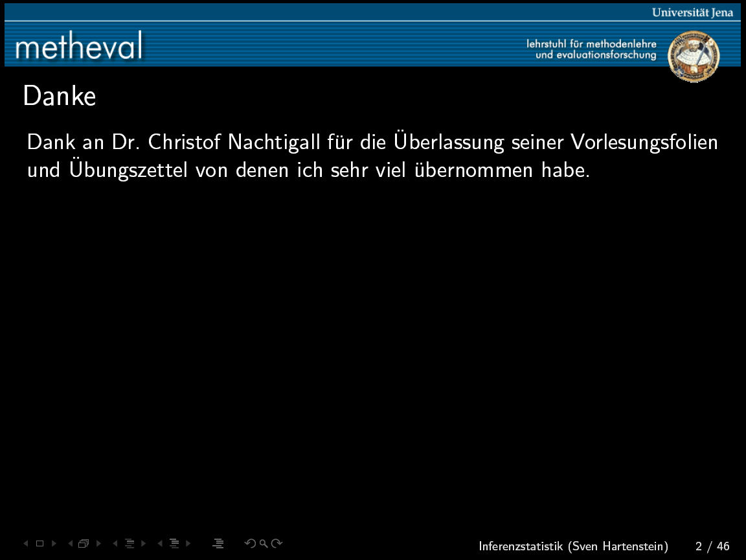Click the slide rectangle navigation icon
This screenshot has height=560, width=746.
coord(40,544)
